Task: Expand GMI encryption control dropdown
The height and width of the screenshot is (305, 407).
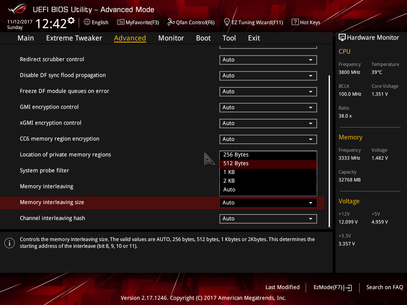Action: [268, 107]
